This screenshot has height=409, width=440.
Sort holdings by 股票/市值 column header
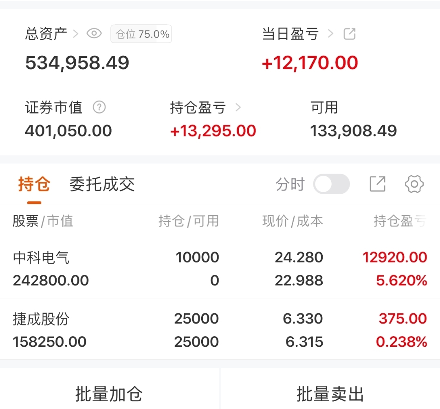pyautogui.click(x=43, y=221)
